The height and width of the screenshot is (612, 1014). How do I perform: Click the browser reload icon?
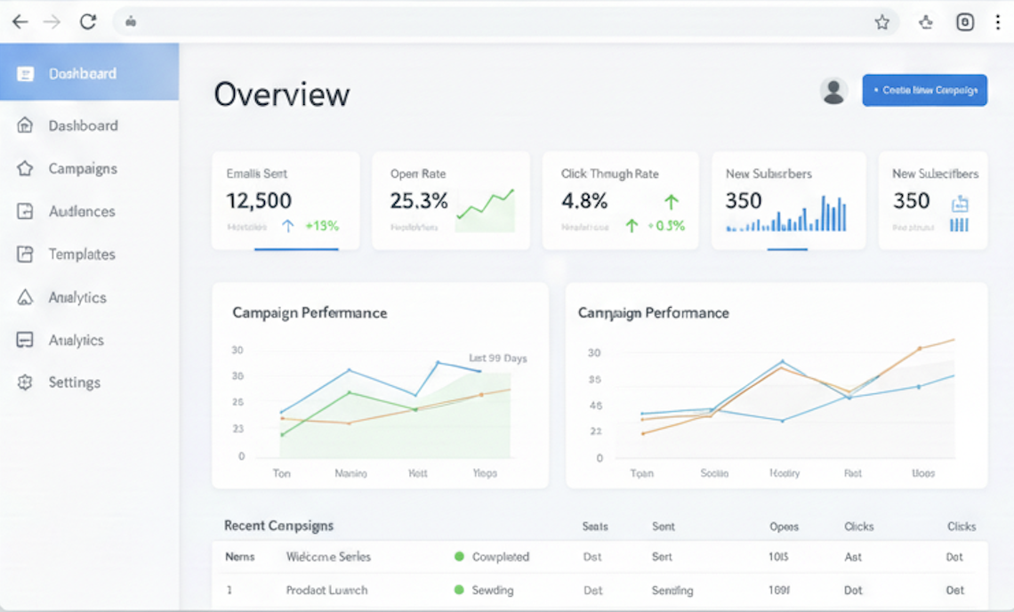pyautogui.click(x=87, y=21)
